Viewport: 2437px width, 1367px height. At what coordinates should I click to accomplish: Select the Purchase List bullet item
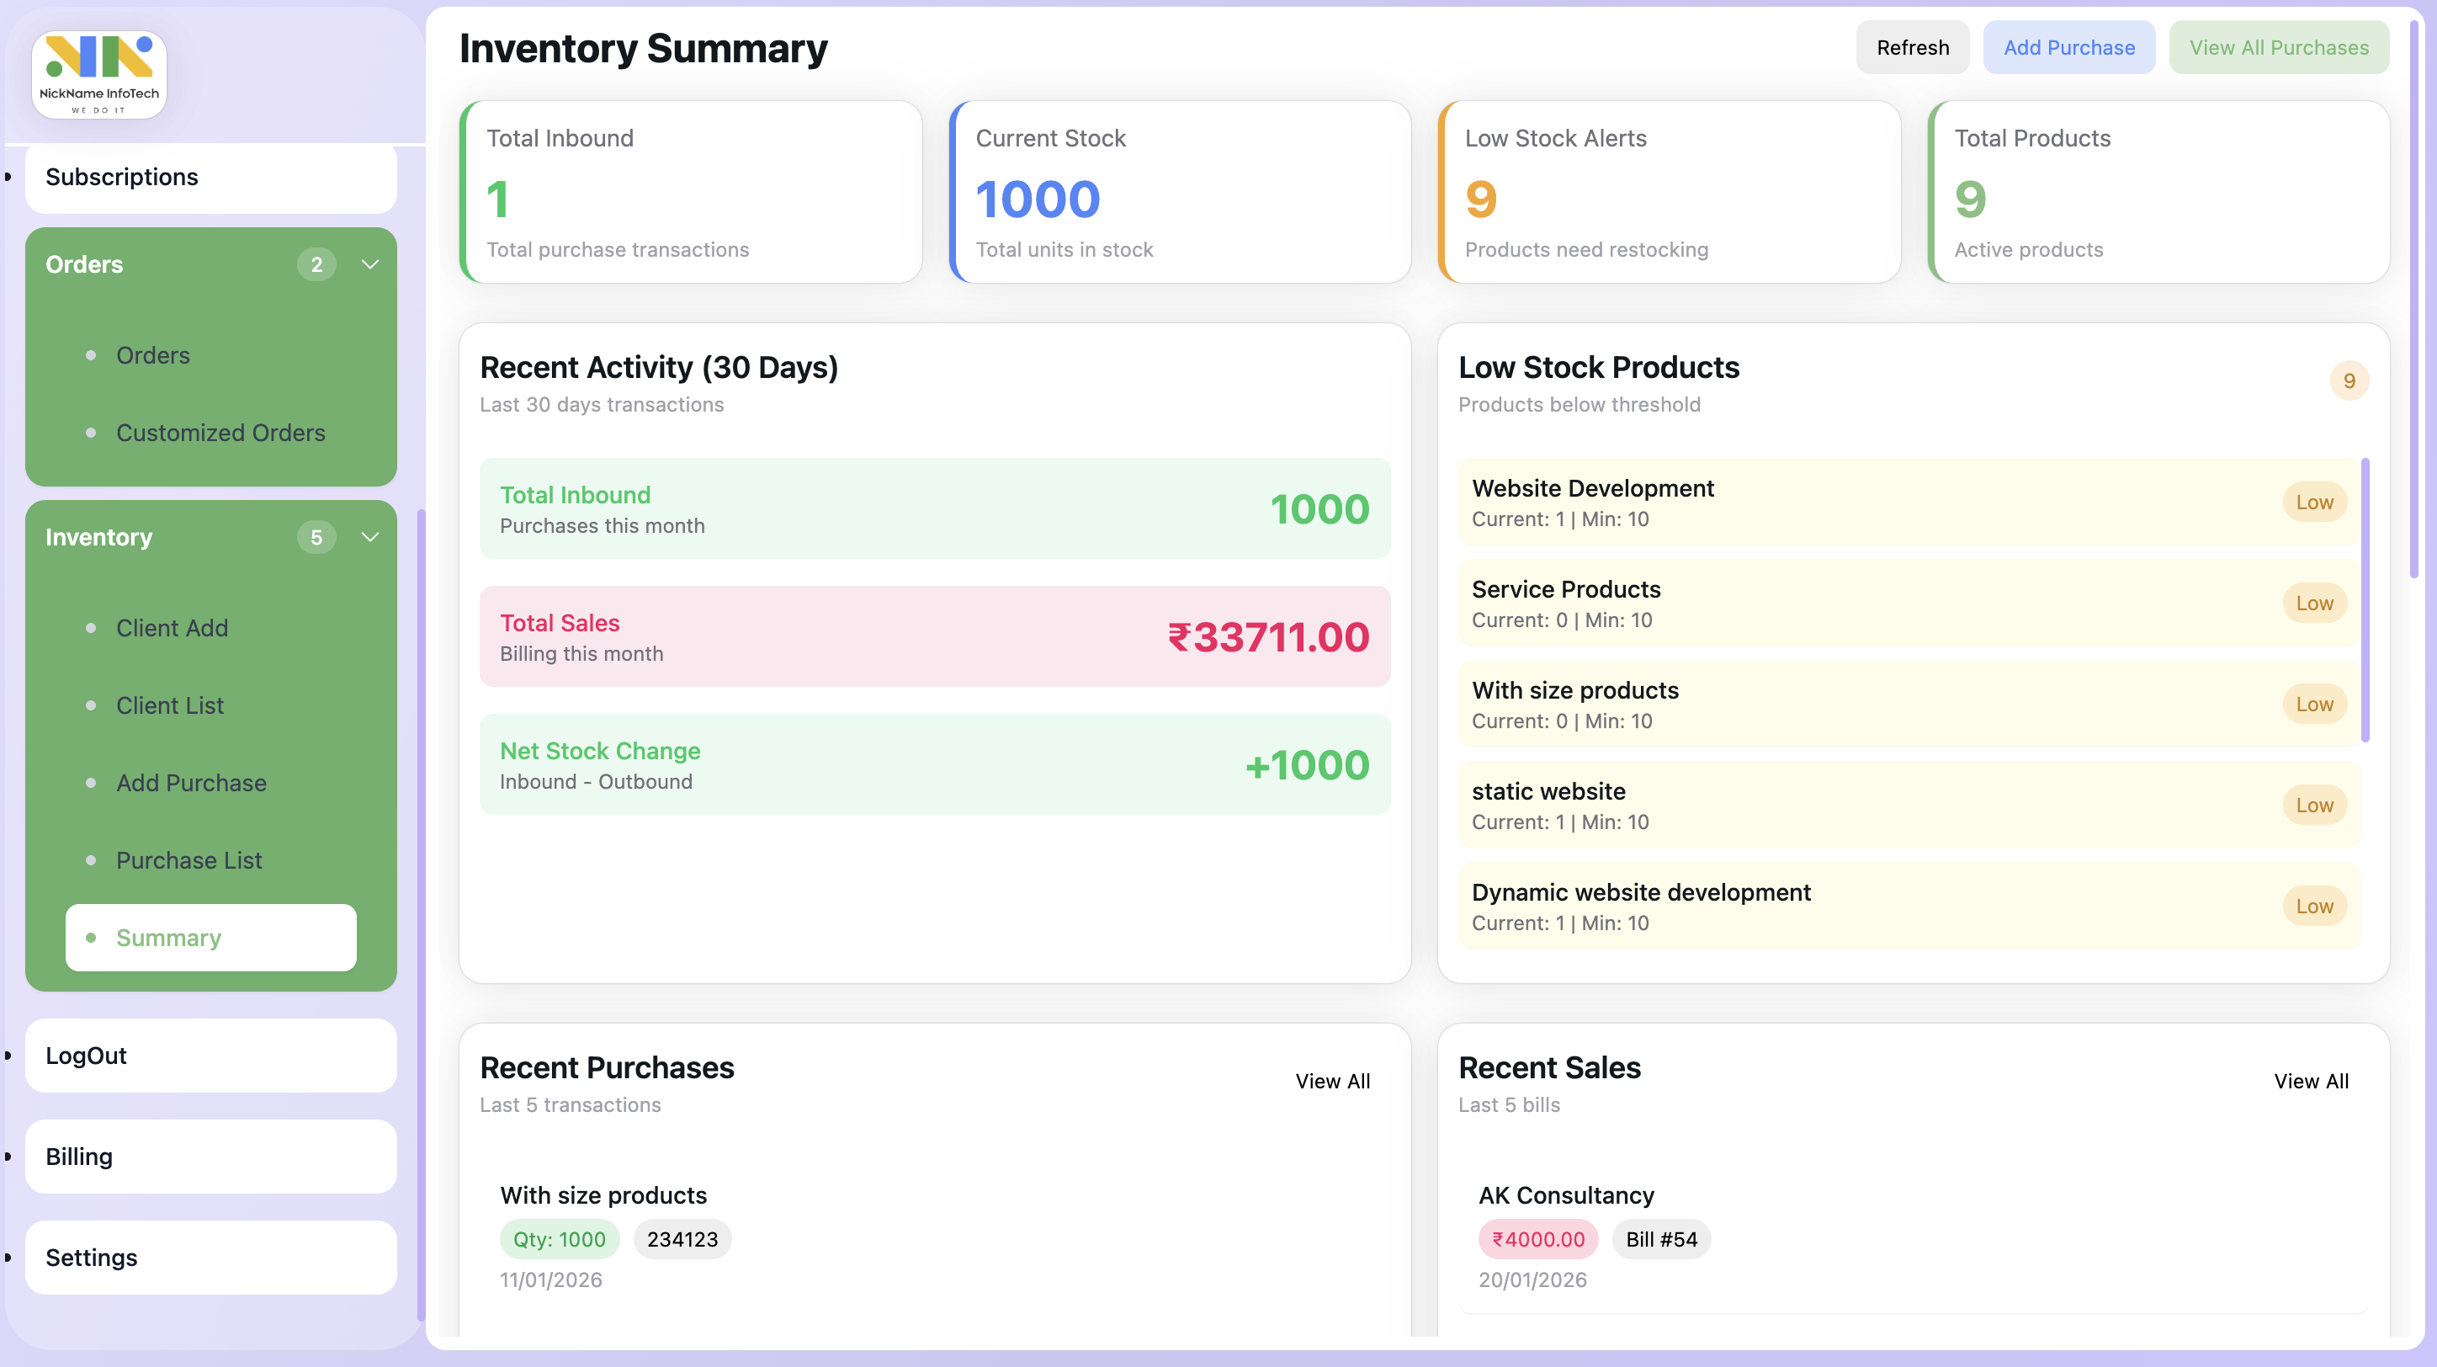pos(189,860)
